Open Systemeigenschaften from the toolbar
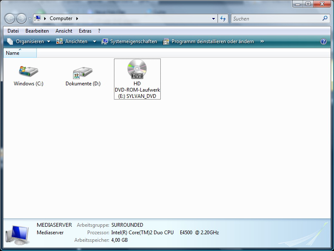 click(129, 41)
